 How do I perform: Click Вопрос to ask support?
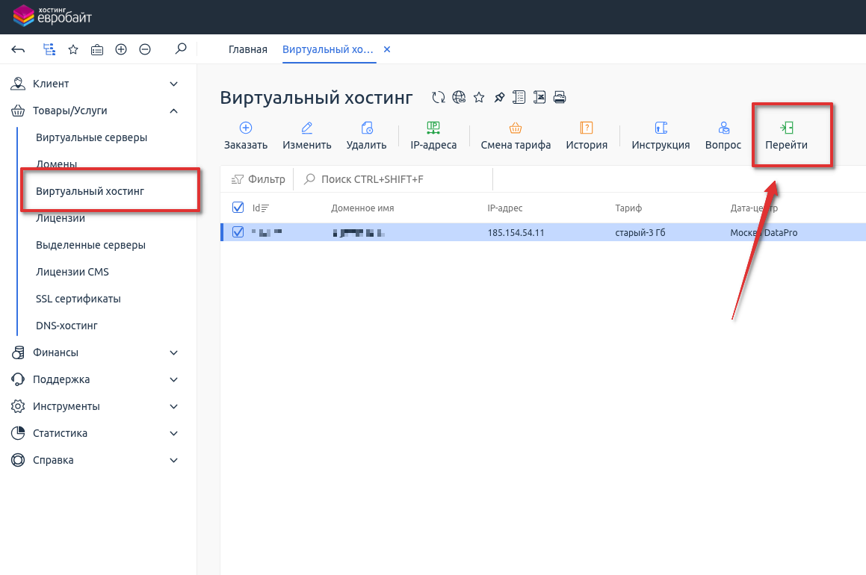[723, 136]
